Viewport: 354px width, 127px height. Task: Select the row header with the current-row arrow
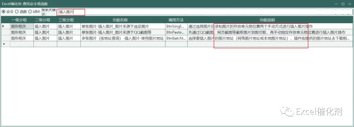point(6,26)
